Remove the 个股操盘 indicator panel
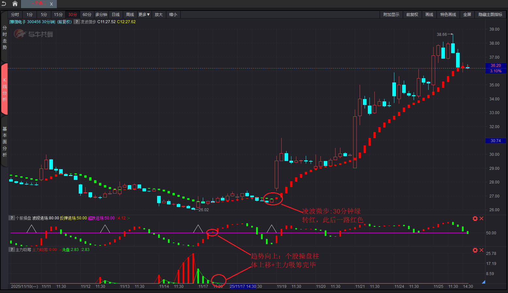This screenshot has width=508, height=293. click(481, 218)
